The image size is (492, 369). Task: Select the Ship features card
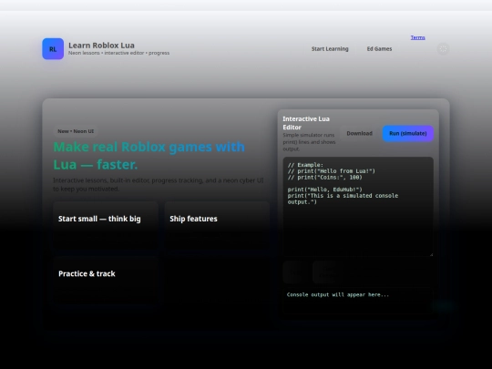click(x=217, y=226)
